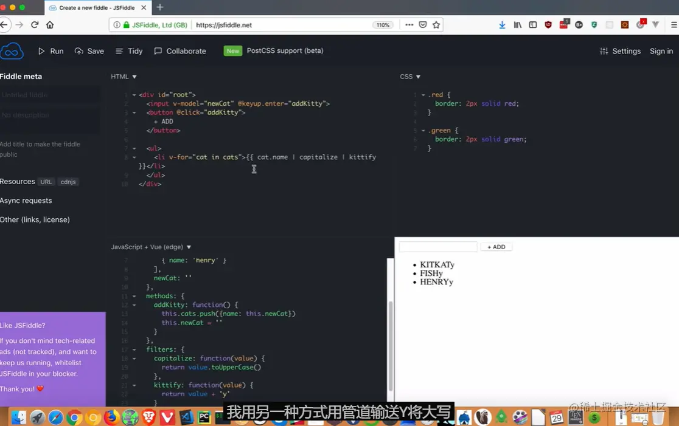Click the KITKATy list item
This screenshot has width=679, height=426.
(437, 265)
